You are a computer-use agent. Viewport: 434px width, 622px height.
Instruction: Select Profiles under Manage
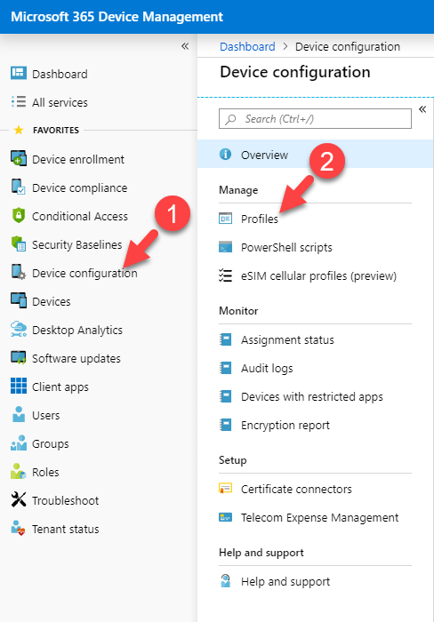[260, 219]
